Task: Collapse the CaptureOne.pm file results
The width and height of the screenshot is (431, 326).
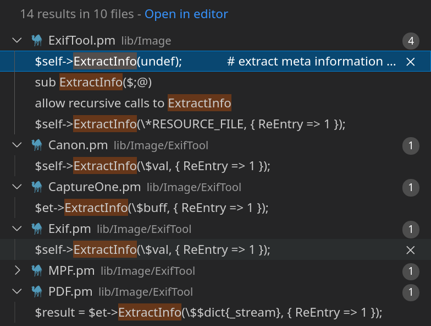Action: [17, 187]
